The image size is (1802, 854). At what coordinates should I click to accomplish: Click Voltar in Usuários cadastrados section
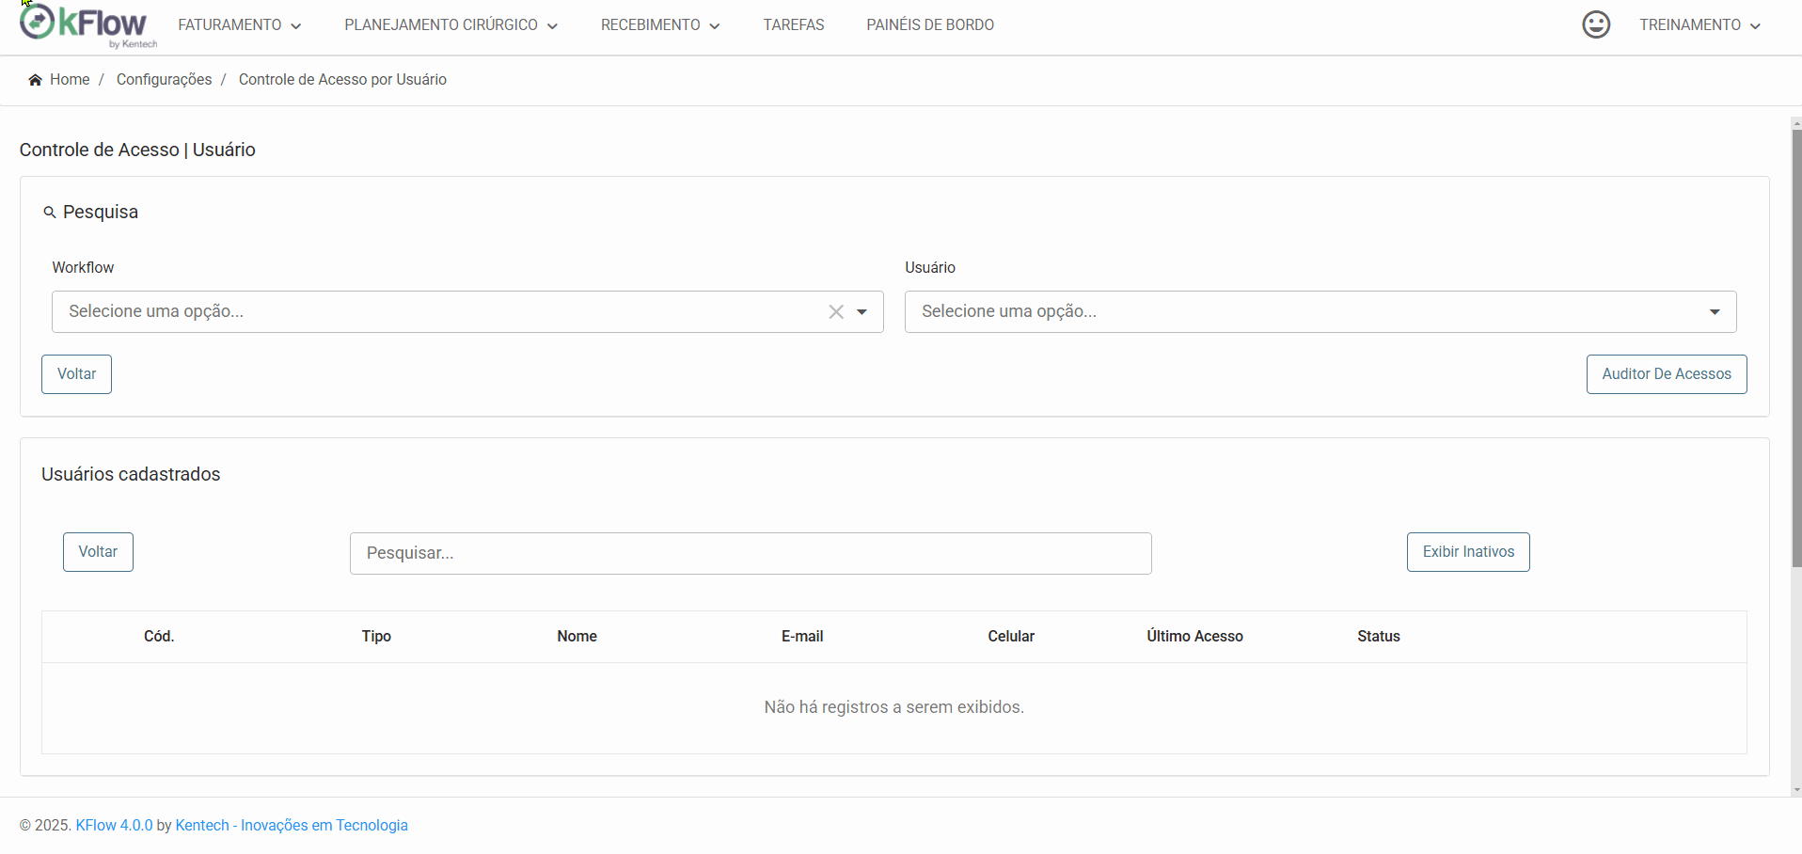(98, 552)
